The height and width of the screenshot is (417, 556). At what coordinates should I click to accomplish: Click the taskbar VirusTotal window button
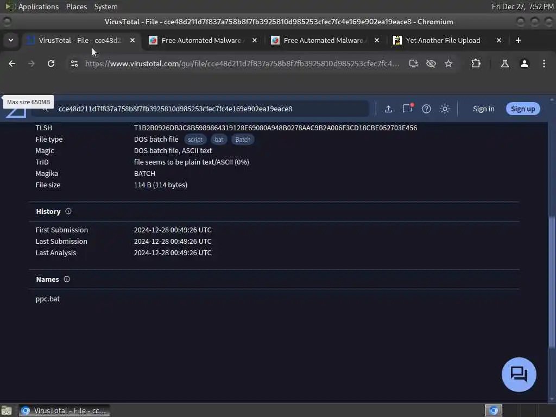tap(64, 410)
